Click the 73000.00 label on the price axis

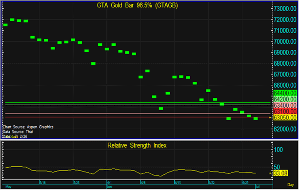pos(285,9)
